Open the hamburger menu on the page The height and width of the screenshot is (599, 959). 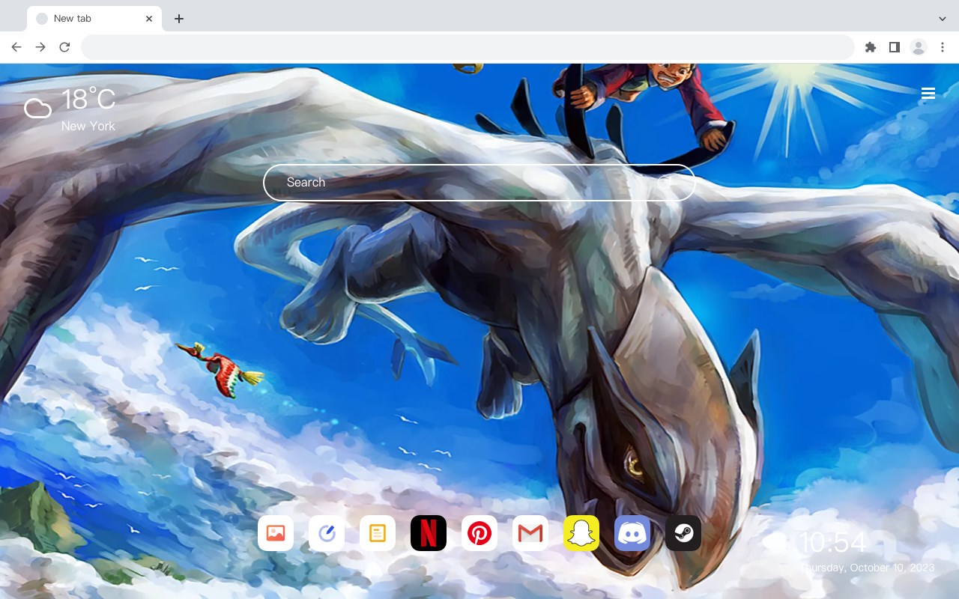point(928,94)
